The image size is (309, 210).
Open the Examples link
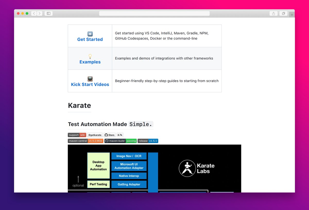[x=90, y=62]
